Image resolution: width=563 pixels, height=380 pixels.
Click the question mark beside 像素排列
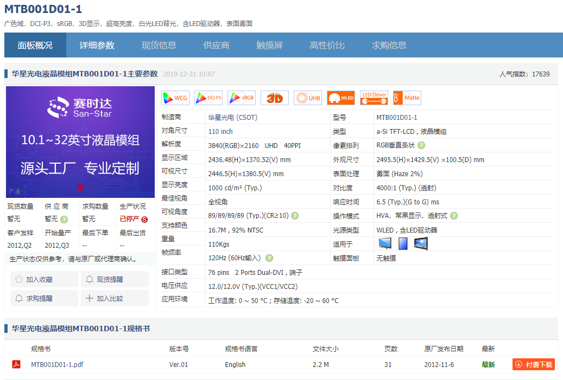421,145
